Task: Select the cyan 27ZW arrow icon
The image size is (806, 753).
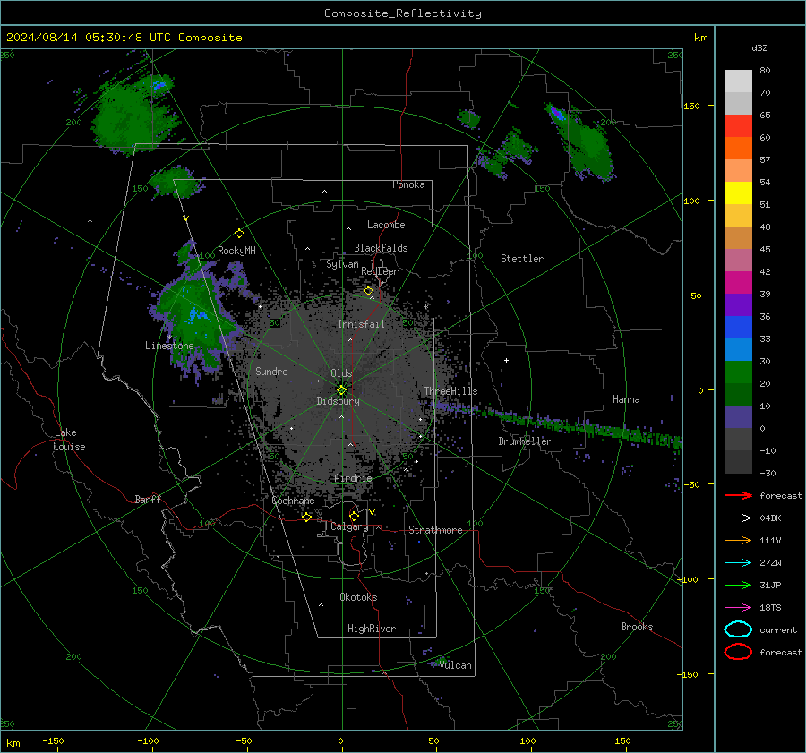Action: tap(738, 563)
